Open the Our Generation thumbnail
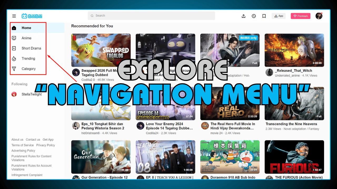This screenshot has height=189, width=337. (x=101, y=157)
